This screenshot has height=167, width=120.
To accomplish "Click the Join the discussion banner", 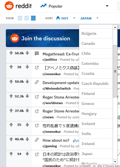I will point(42,38).
